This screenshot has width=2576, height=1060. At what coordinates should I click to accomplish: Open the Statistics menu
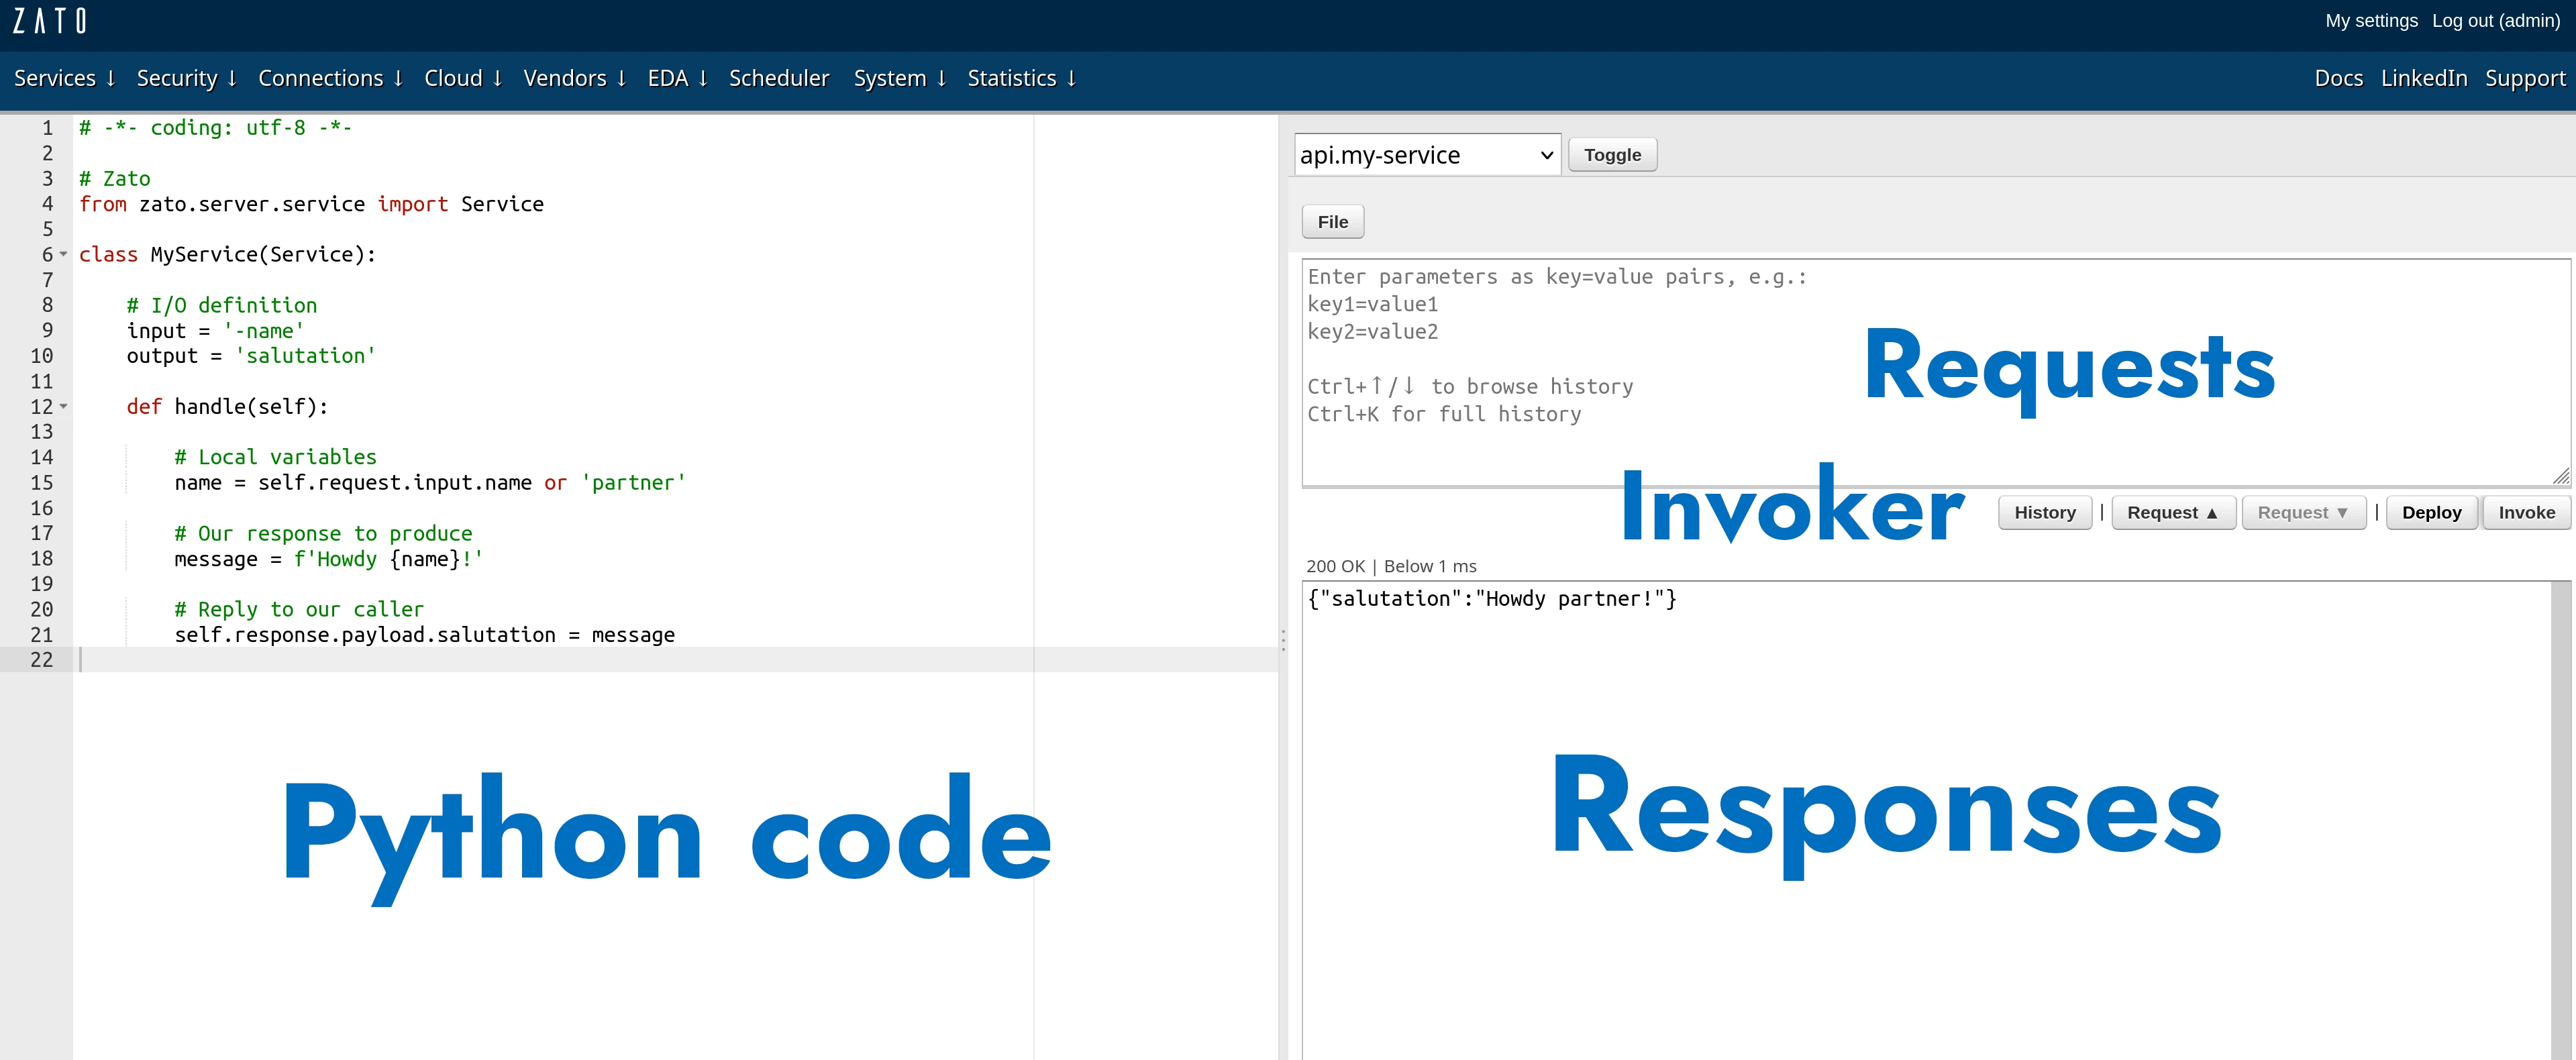pos(1021,79)
